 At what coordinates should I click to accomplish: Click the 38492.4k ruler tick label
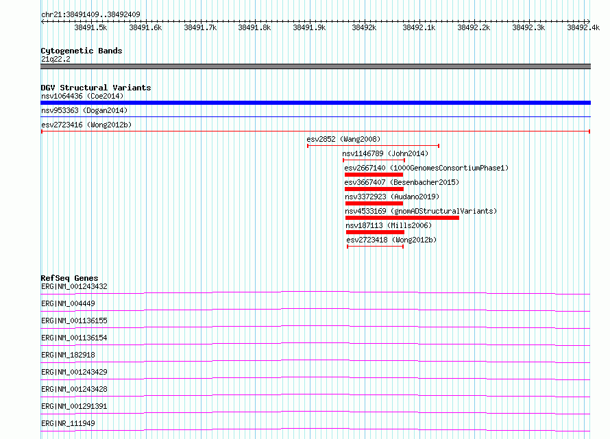click(583, 27)
